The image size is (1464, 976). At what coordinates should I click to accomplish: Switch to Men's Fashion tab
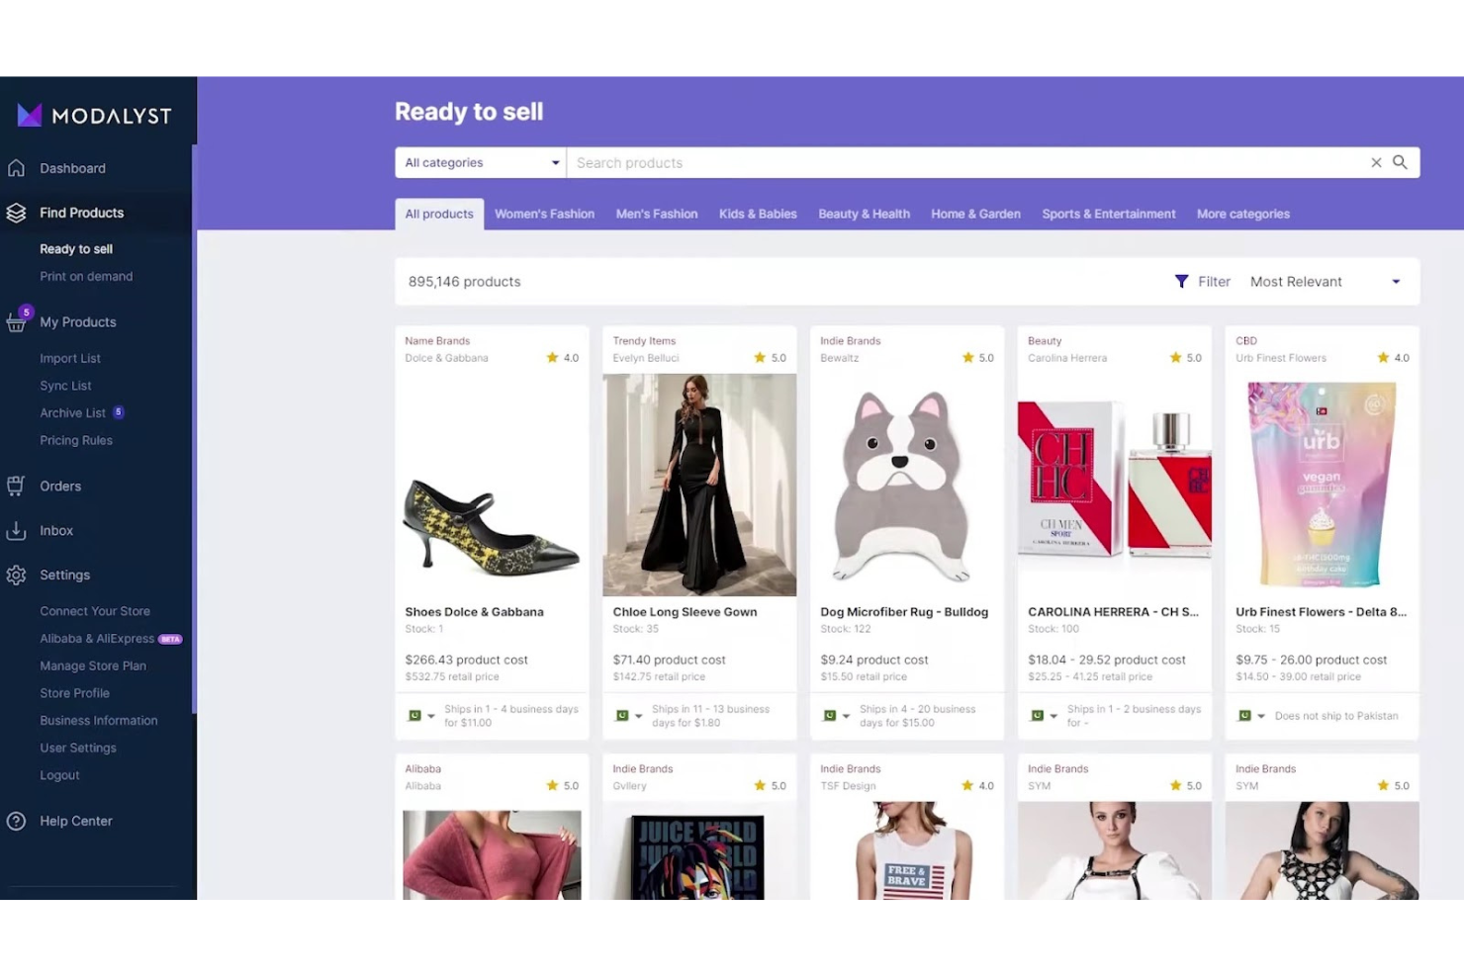coord(657,214)
